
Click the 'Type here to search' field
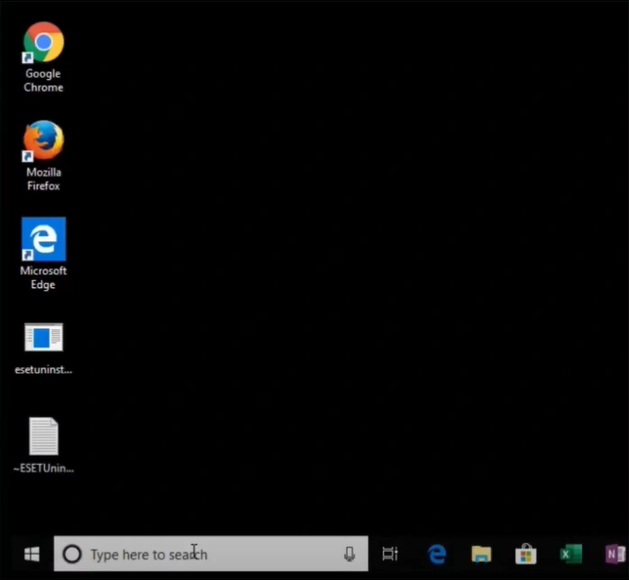[x=211, y=554]
